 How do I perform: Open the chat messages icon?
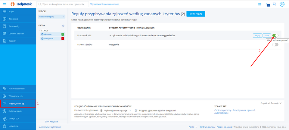point(275,4)
